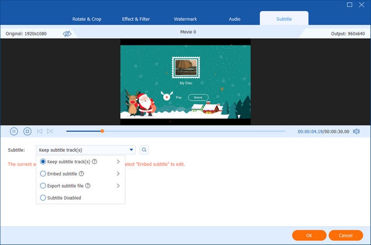Open help for Keep subtitle track(s)
This screenshot has height=245, width=371.
pos(94,162)
